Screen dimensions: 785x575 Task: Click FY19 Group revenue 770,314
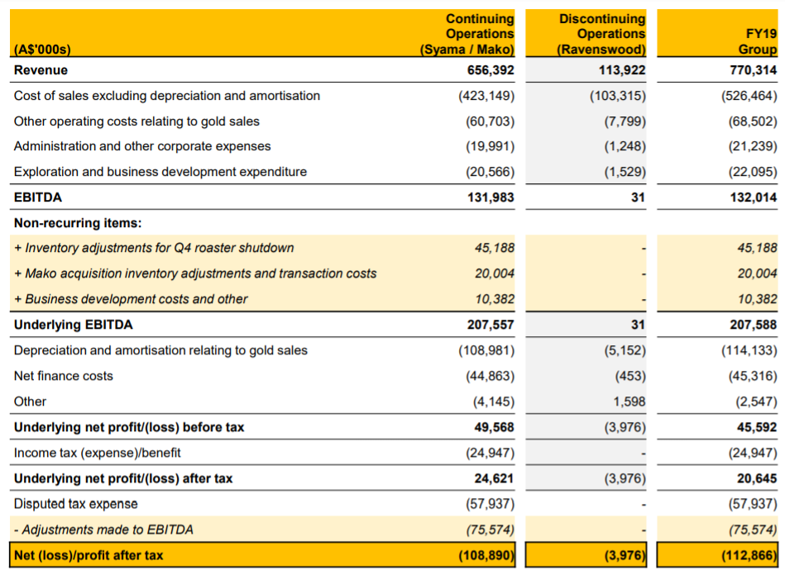point(753,70)
